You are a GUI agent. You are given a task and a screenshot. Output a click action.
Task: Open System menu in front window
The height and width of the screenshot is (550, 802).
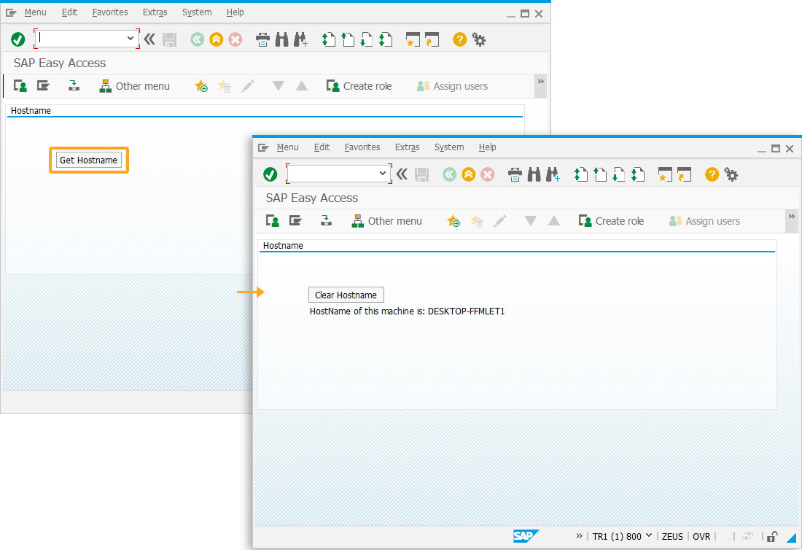pos(449,147)
